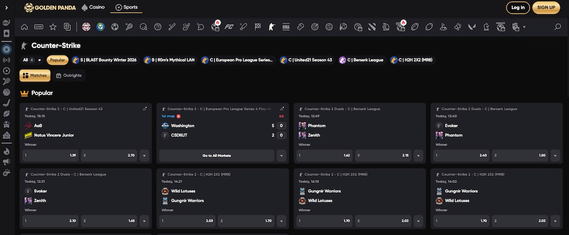Viewport: 569px width, 235px height.
Task: Expand markets for AaB vs Natus Vincere Junior
Action: [x=144, y=156]
